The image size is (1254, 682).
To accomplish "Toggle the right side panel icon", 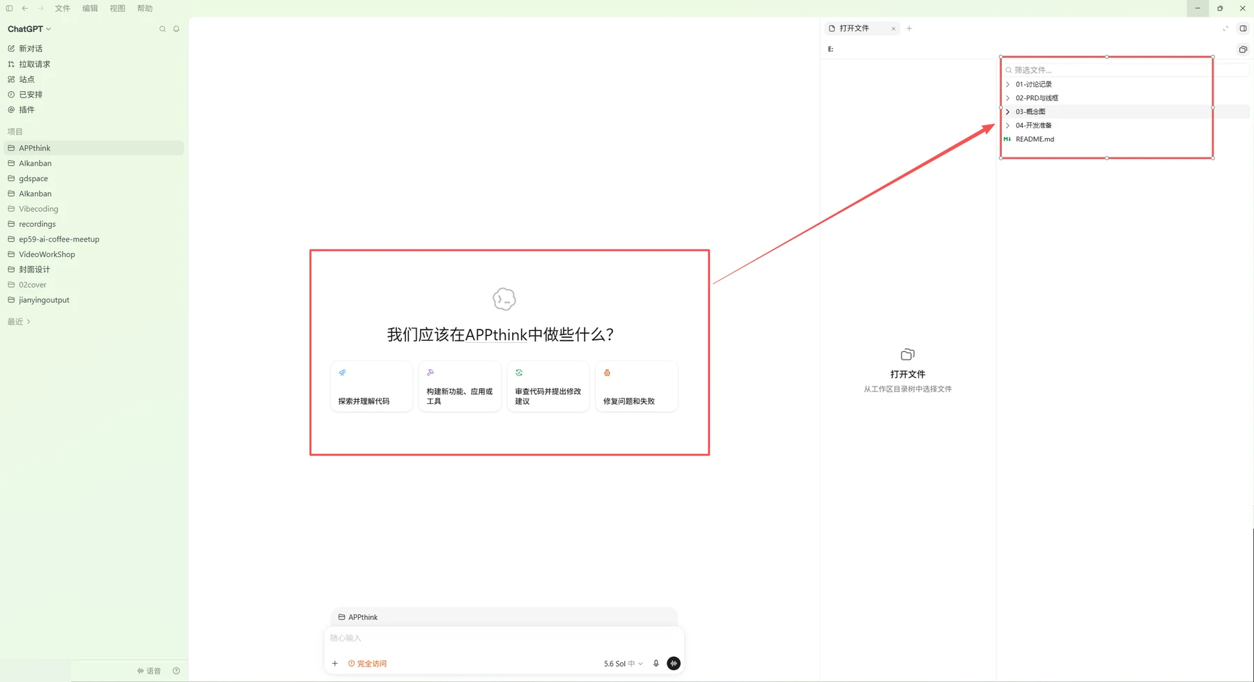I will (x=1243, y=29).
